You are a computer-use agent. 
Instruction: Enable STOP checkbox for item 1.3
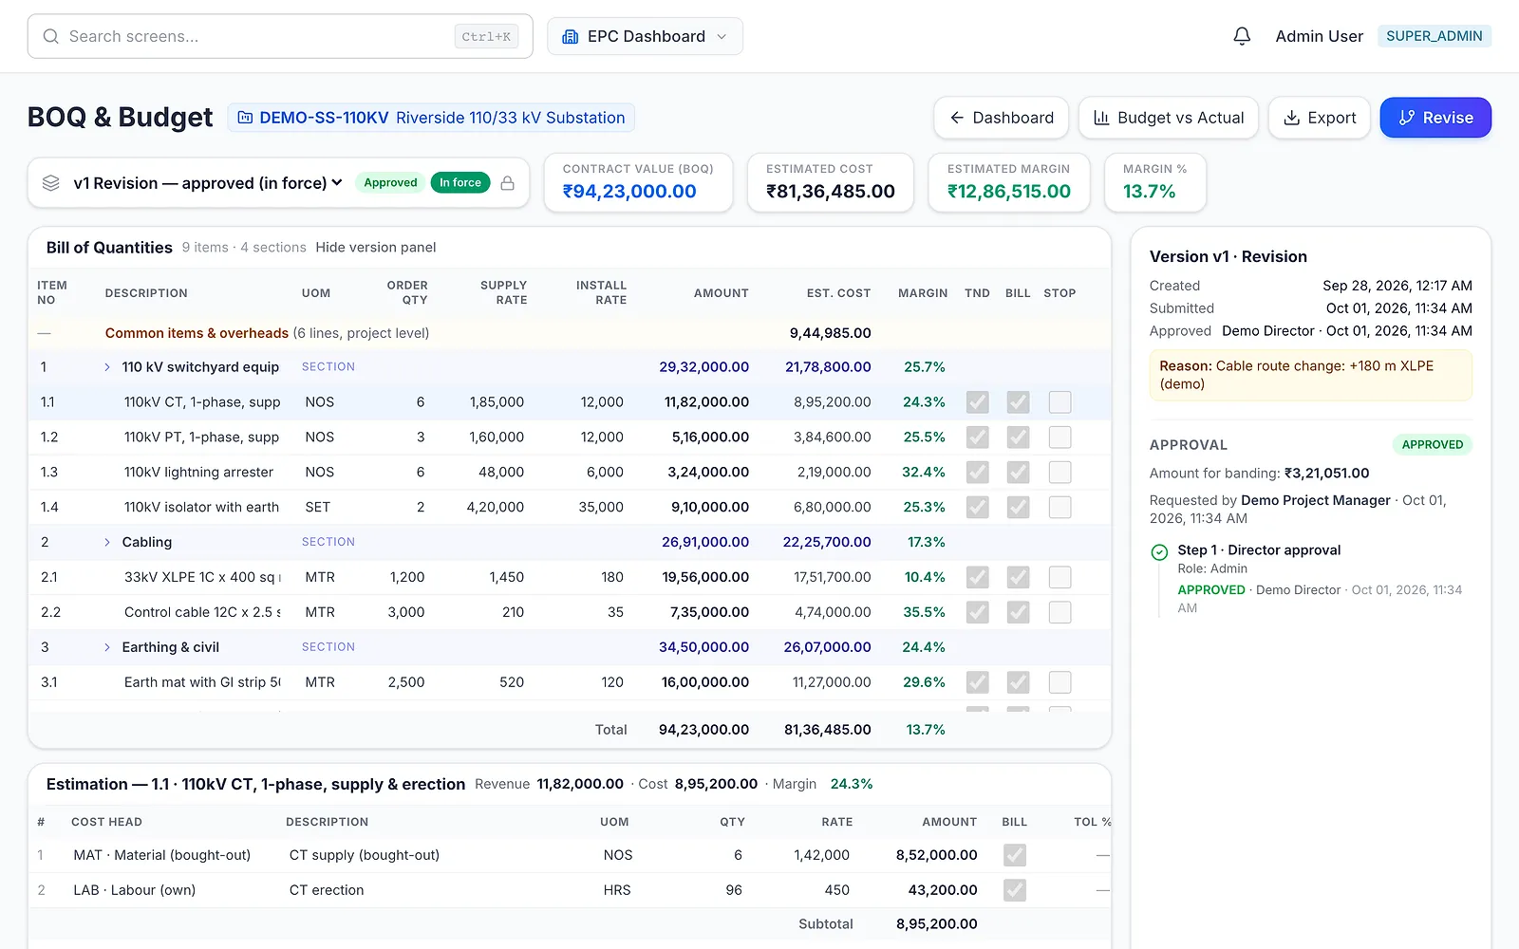(x=1060, y=473)
